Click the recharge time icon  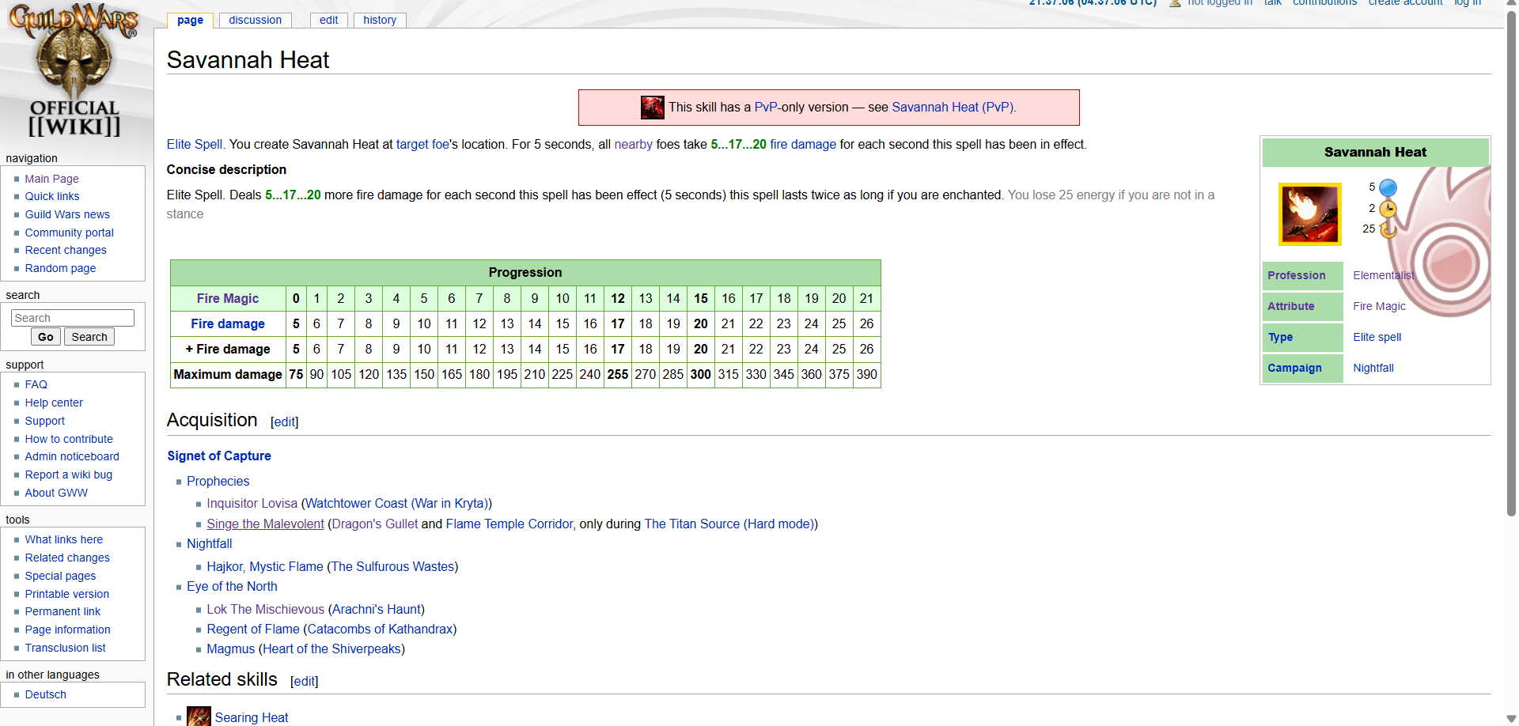point(1388,229)
